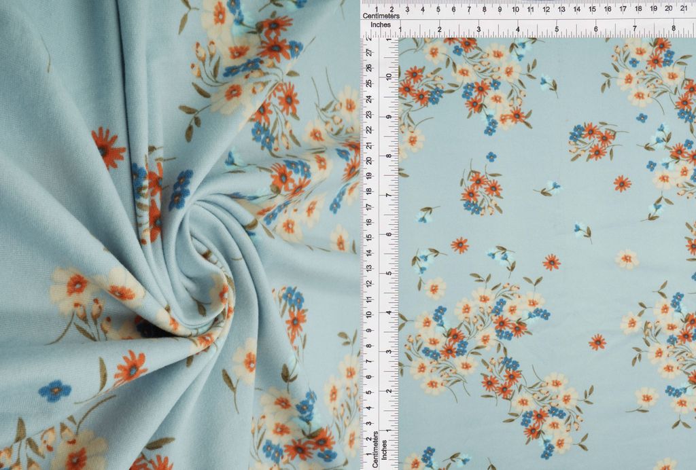Click the flat fabric swatch with rulers
This screenshot has width=696, height=470.
point(529,235)
